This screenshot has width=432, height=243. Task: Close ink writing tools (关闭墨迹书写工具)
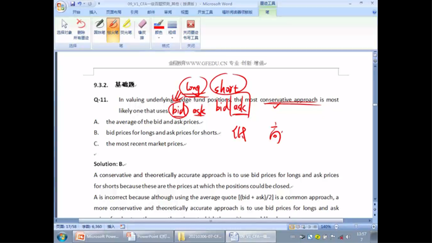(x=191, y=29)
